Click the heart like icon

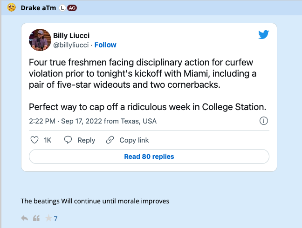click(x=34, y=140)
